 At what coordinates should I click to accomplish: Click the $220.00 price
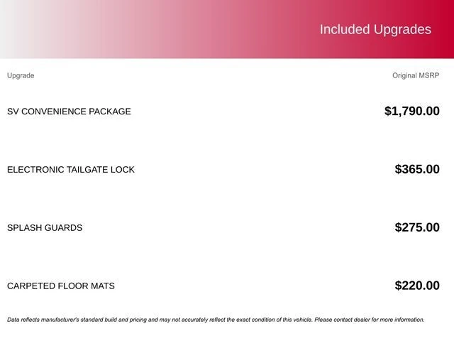[417, 286]
